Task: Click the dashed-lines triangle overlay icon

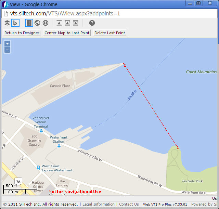Action: tap(67, 23)
